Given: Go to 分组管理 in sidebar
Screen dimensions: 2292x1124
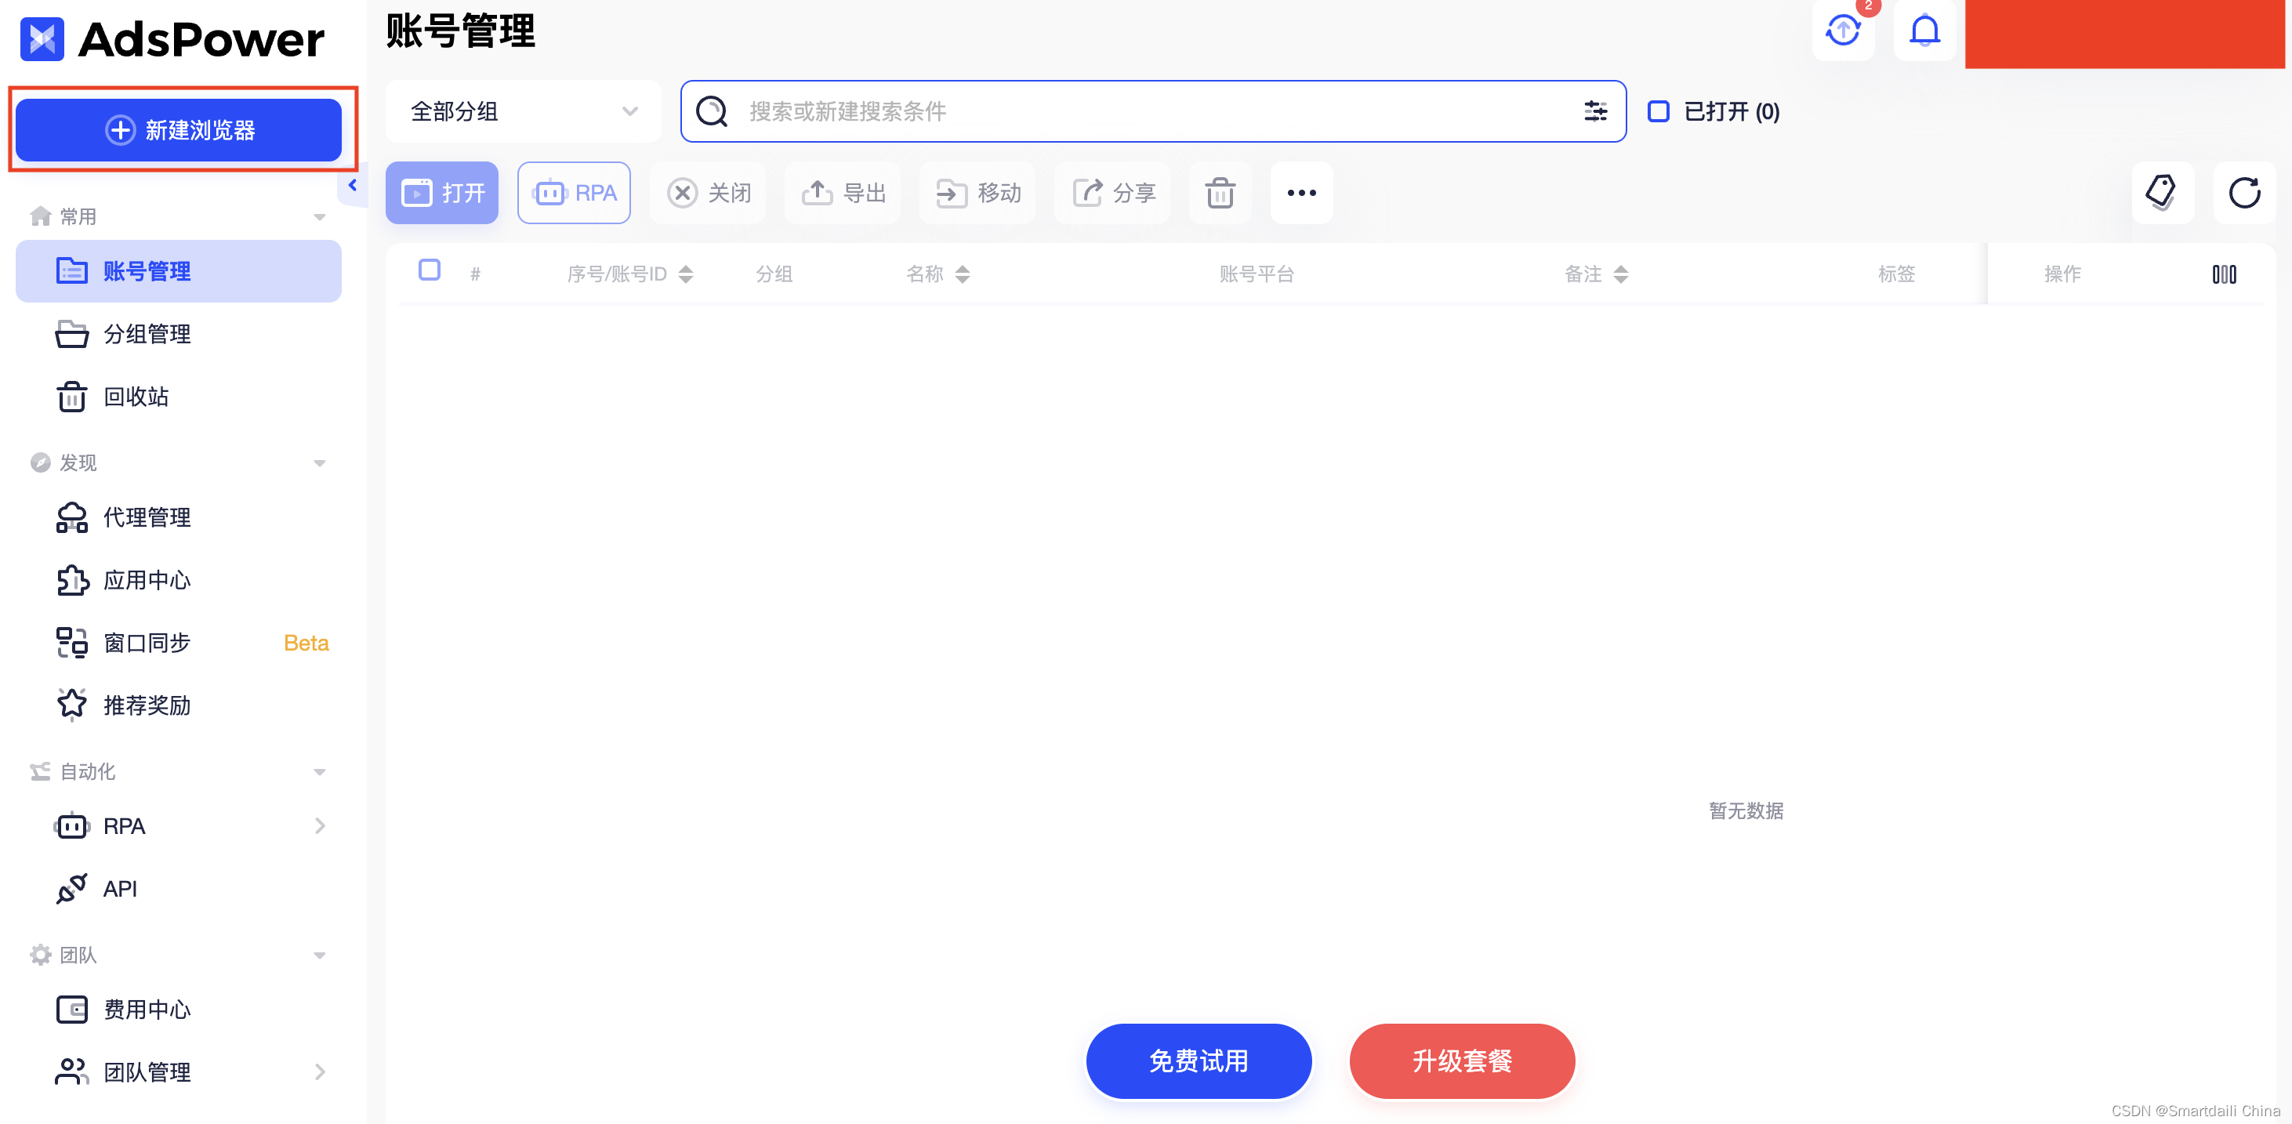Looking at the screenshot, I should [x=147, y=334].
